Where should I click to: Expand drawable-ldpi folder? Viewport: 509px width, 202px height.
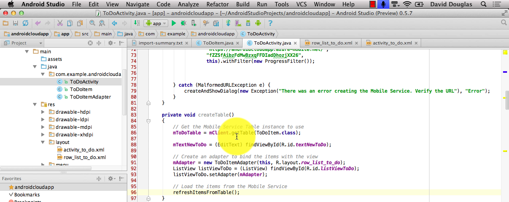(x=43, y=120)
